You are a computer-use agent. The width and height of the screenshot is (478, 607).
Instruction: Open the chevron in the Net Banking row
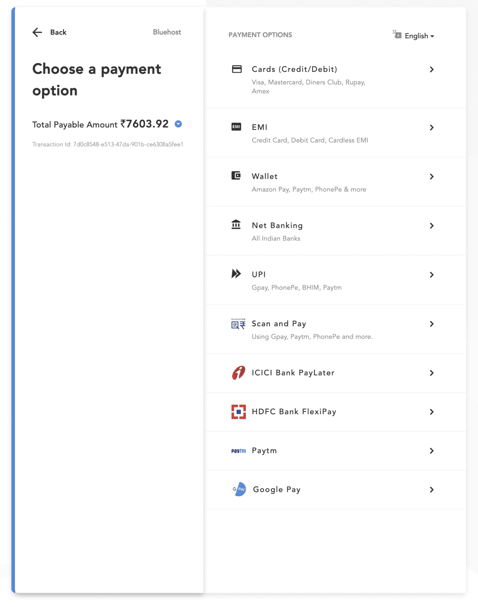coord(432,226)
